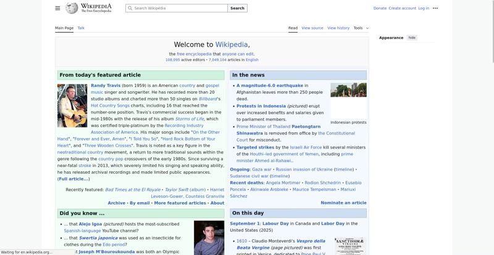Select the Main Page tab
Viewport: 494px width, 255px height.
[x=64, y=28]
